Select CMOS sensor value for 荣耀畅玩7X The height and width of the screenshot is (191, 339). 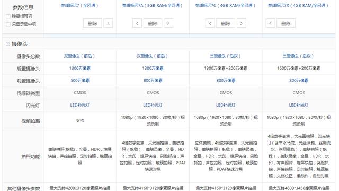tap(299, 93)
